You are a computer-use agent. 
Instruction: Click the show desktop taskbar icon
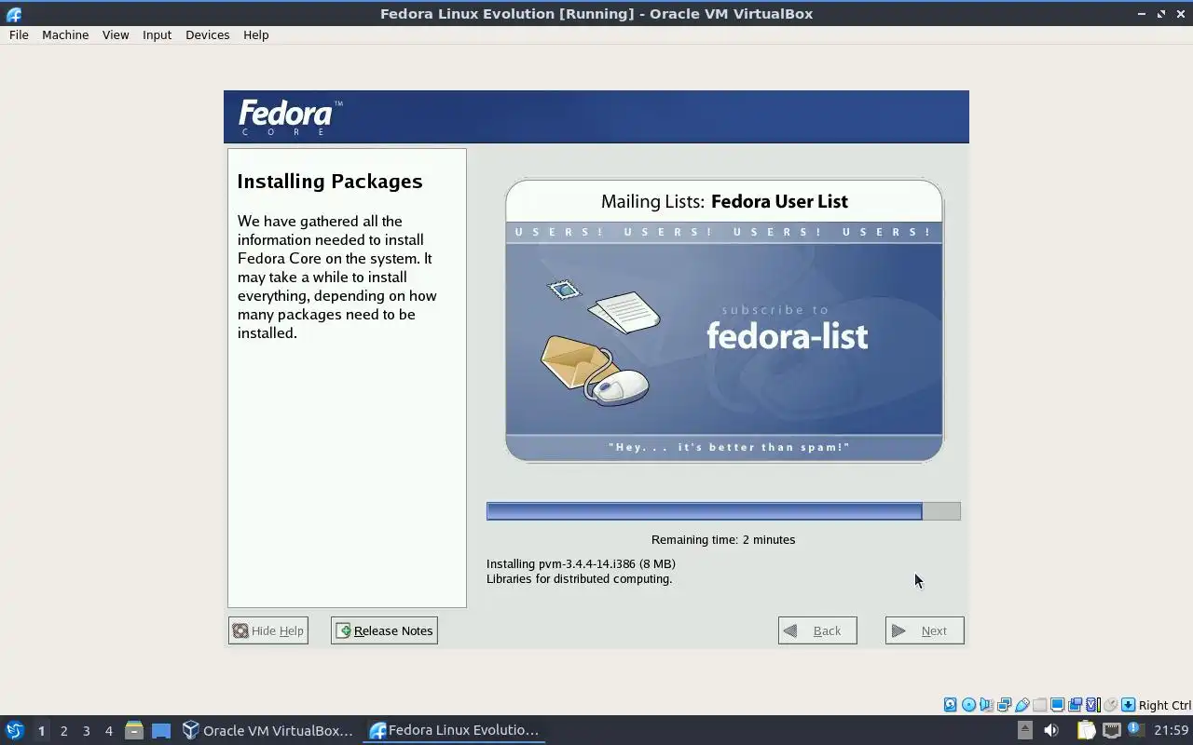click(161, 731)
